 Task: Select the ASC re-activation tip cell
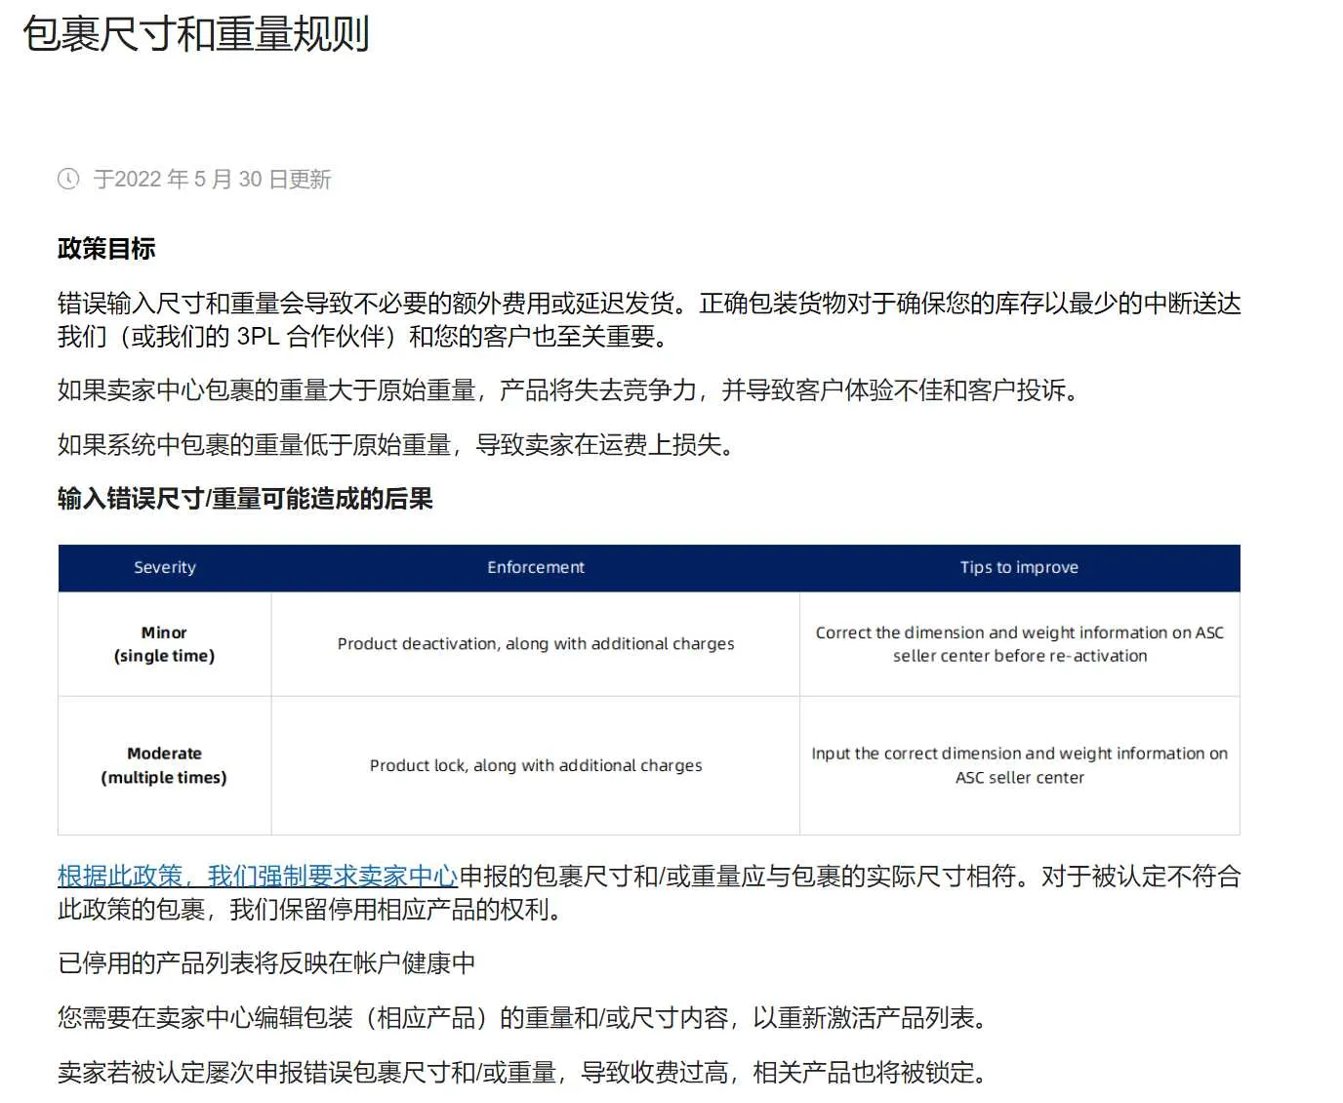click(x=1019, y=644)
